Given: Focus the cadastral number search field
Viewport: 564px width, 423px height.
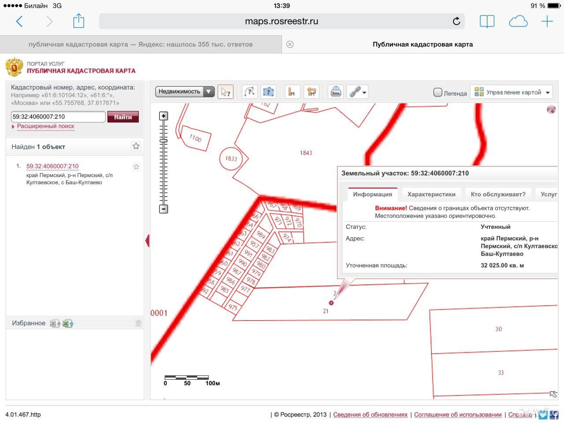Looking at the screenshot, I should (x=58, y=117).
